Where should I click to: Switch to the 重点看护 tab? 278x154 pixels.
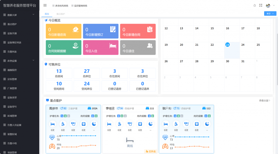click(x=61, y=14)
